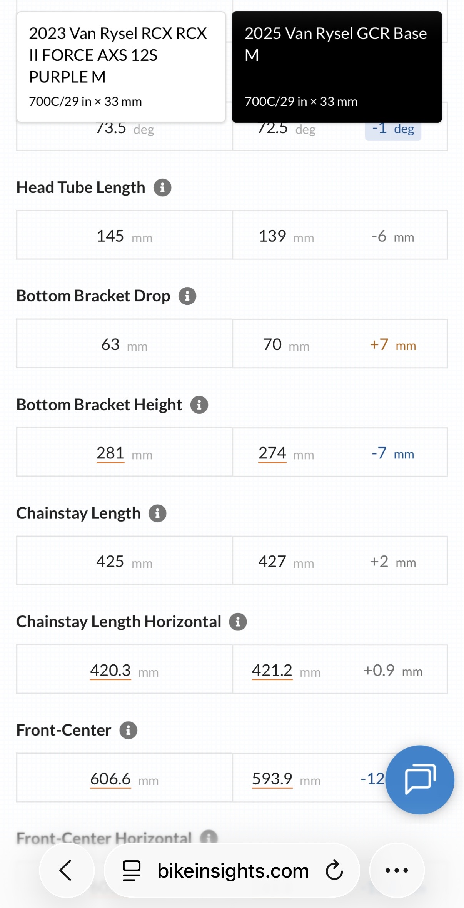Click Chainstay Length info icon
Viewport: 464px width, 908px height.
pyautogui.click(x=157, y=513)
